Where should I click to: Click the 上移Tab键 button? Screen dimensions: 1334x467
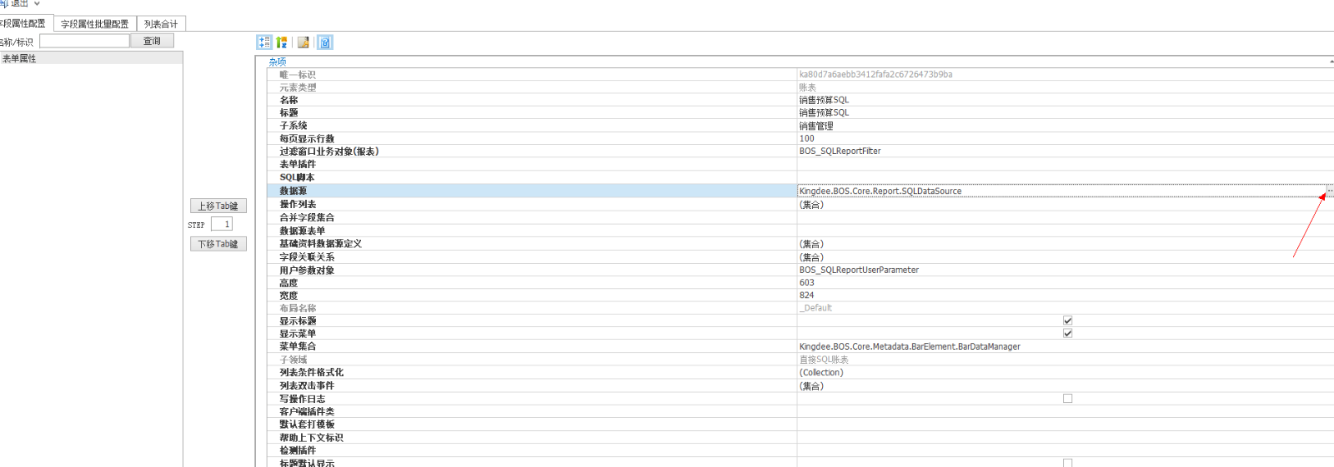(218, 206)
